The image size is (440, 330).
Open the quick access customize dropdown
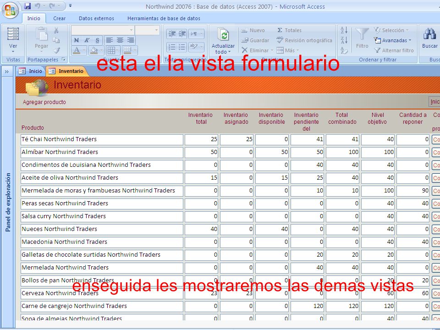coord(70,5)
